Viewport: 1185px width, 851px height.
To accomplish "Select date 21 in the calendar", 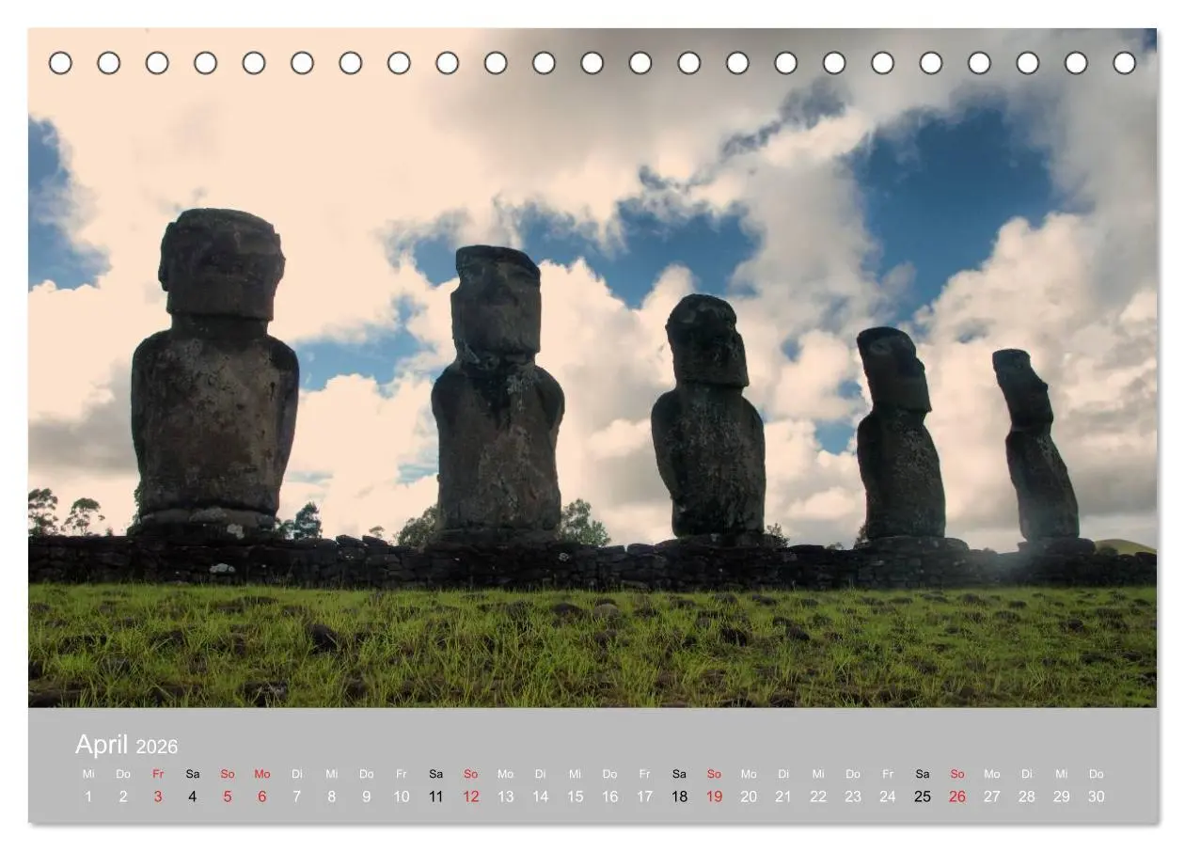I will point(783,796).
